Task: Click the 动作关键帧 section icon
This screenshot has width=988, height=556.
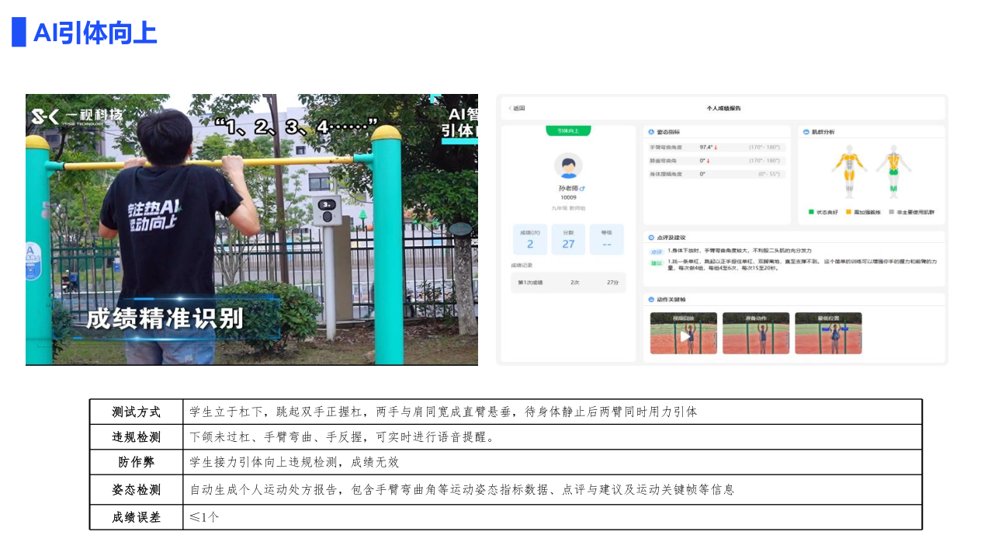Action: click(x=650, y=299)
